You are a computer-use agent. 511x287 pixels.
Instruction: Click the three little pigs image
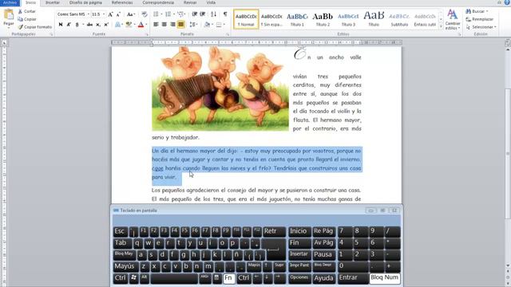[x=220, y=88]
